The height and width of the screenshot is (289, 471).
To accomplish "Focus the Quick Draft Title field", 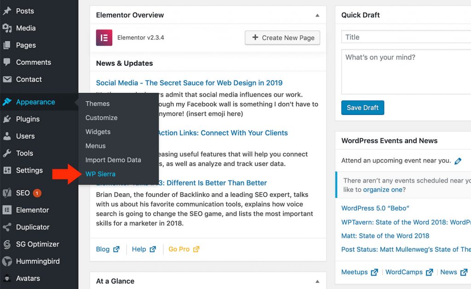I will tap(406, 37).
